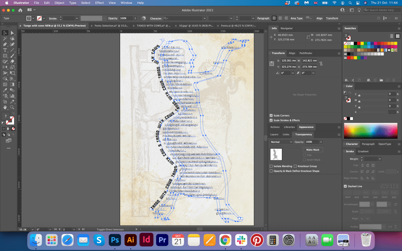Click the Constrain Width and Height Proportions icon
The width and height of the screenshot is (402, 251).
pos(321,64)
